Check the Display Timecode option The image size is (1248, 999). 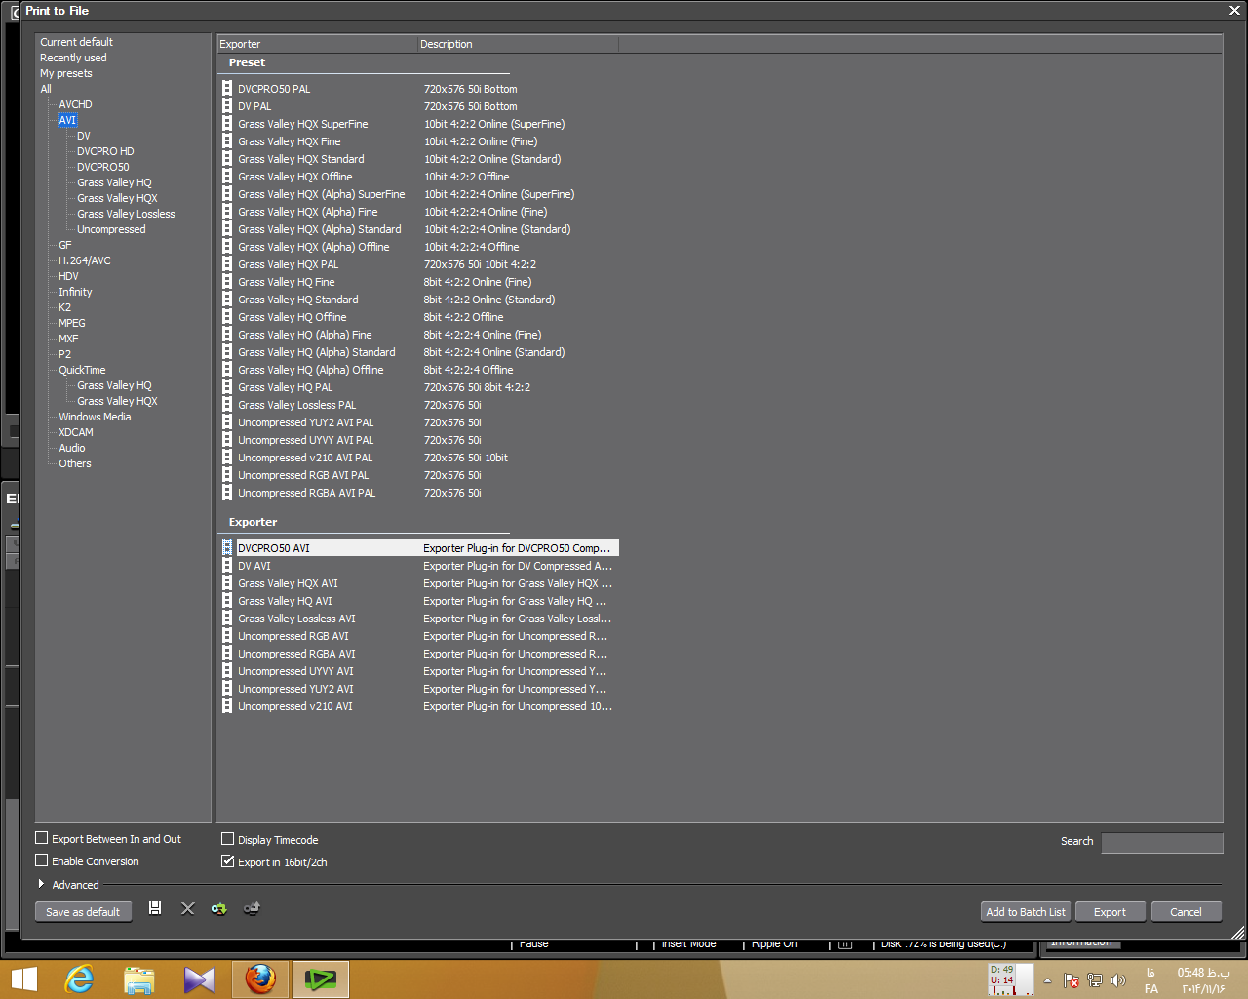(x=228, y=839)
